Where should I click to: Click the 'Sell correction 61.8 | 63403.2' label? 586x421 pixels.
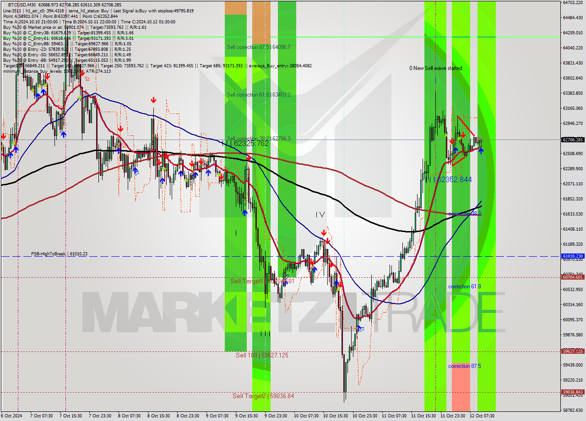tap(259, 95)
